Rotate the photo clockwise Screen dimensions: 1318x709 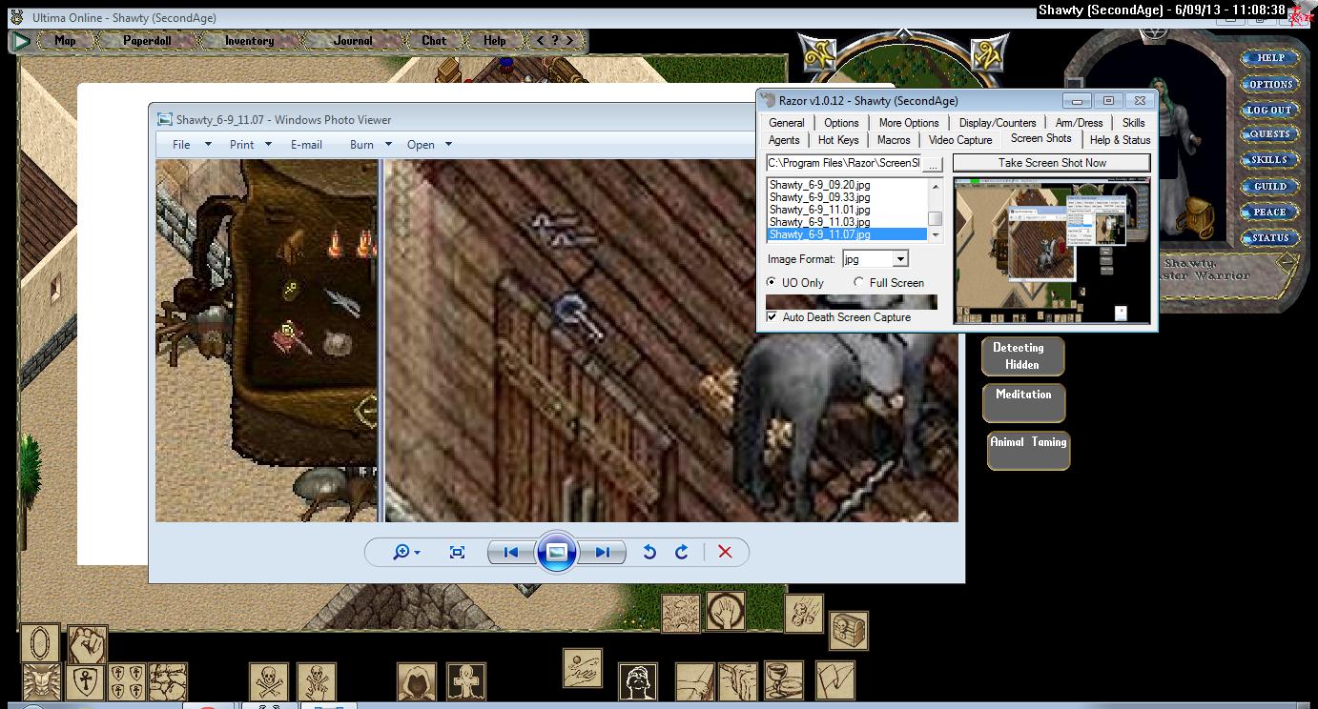(682, 552)
